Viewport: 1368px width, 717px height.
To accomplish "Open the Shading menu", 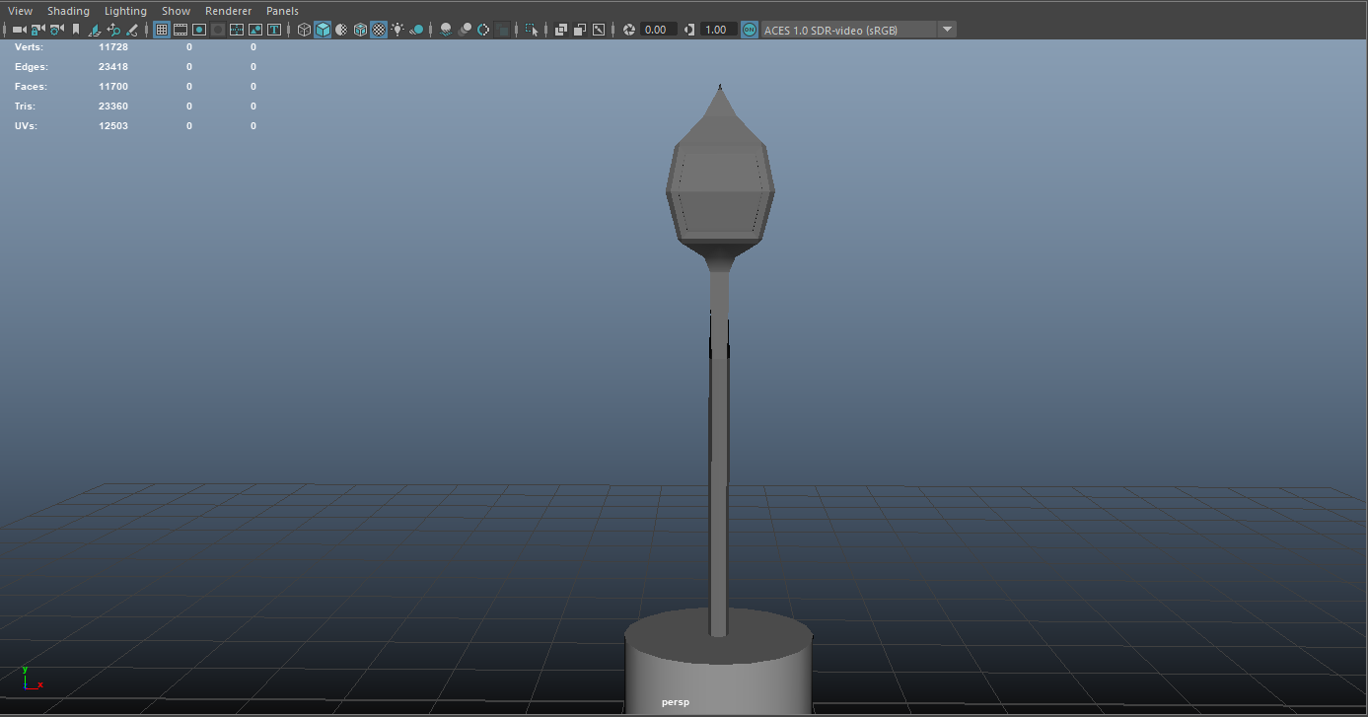I will [x=68, y=11].
